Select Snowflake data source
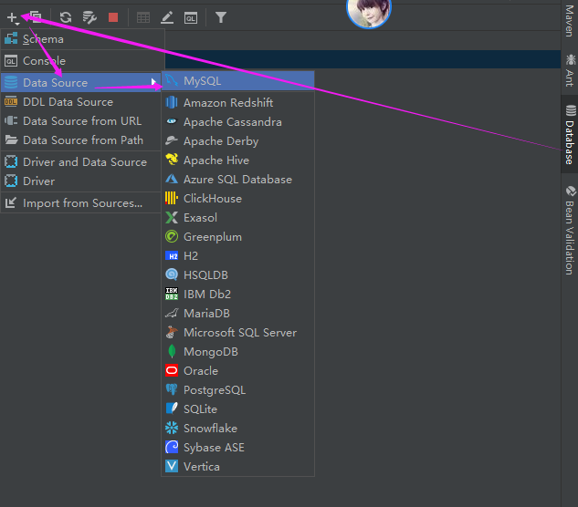578x507 pixels. coord(237,429)
